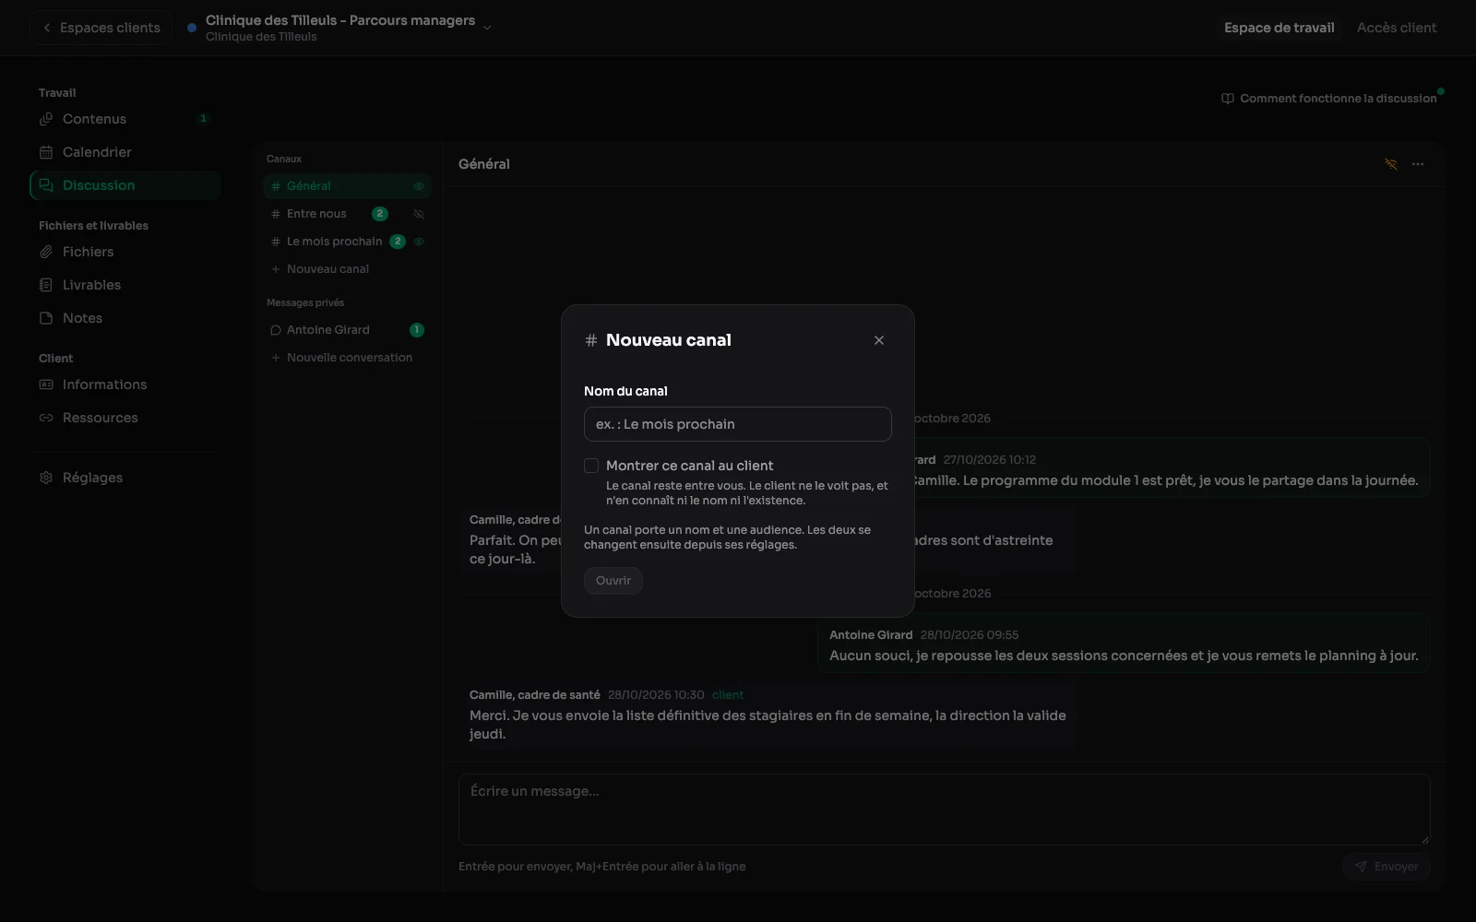Image resolution: width=1476 pixels, height=922 pixels.
Task: Open 'Comment fonctionne la discussion' help link
Action: pyautogui.click(x=1329, y=99)
